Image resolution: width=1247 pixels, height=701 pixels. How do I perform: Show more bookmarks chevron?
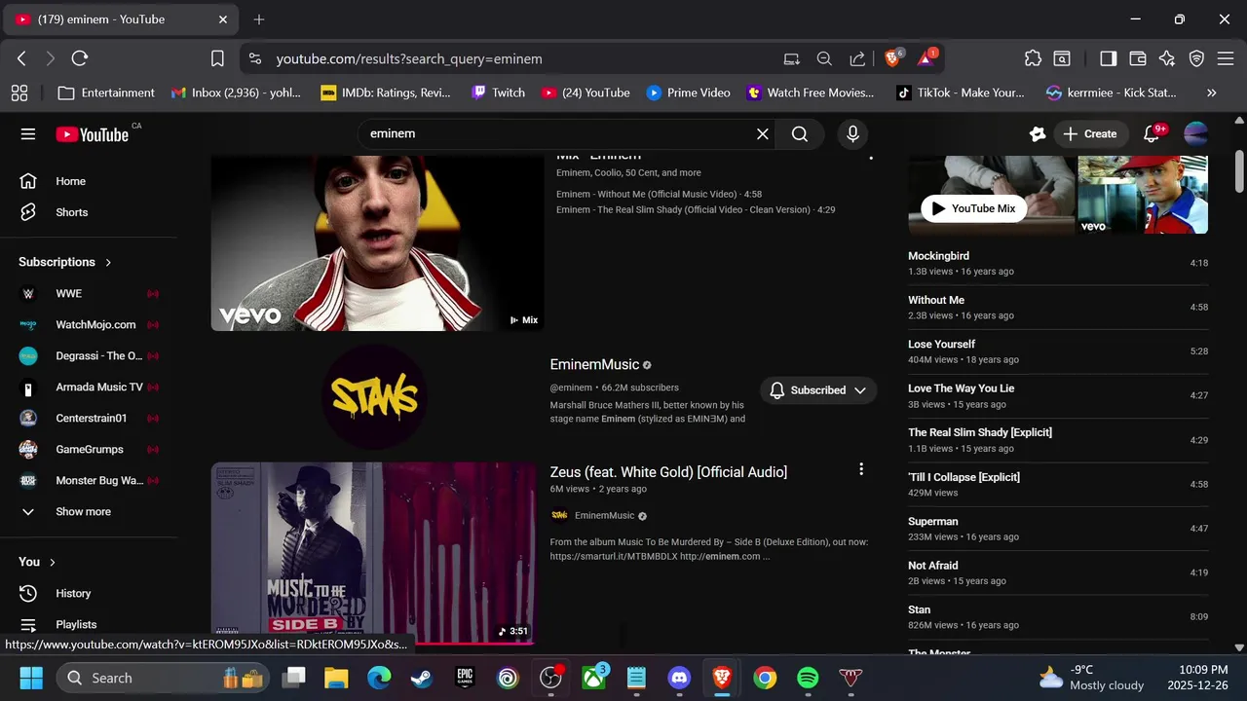[x=1211, y=92]
